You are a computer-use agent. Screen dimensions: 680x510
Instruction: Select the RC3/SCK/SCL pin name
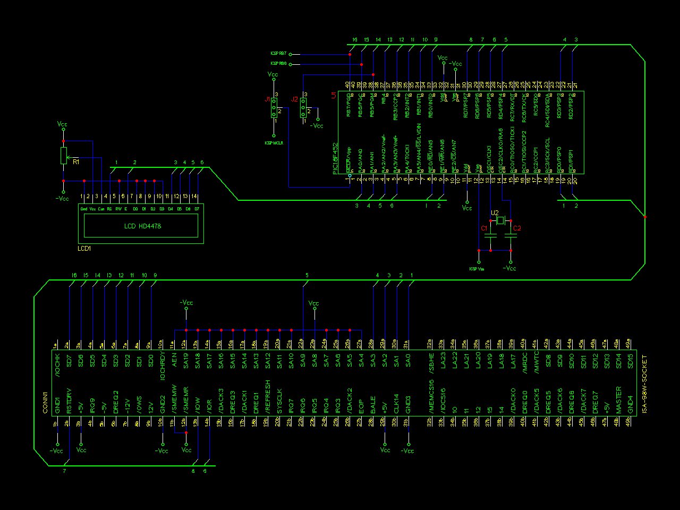pyautogui.click(x=547, y=155)
